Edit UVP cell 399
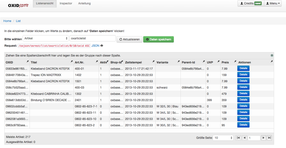This screenshot has width=286, height=148. [x=213, y=100]
